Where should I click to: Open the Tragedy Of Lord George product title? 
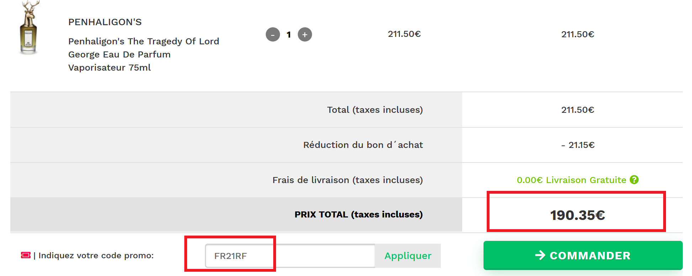tap(143, 54)
